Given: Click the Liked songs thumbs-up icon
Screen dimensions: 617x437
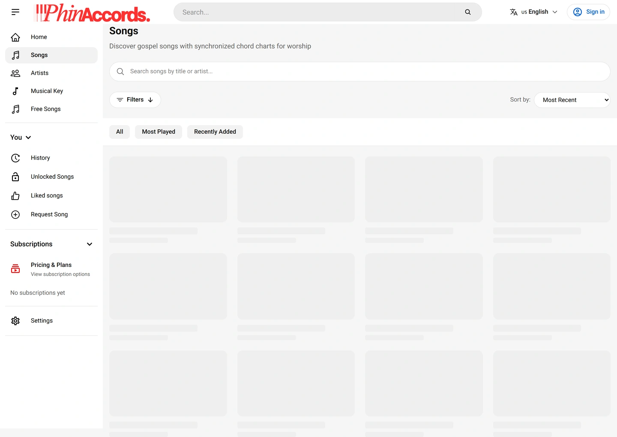Looking at the screenshot, I should [x=15, y=196].
